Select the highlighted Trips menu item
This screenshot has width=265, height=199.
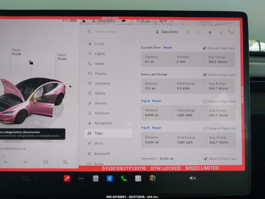[108, 133]
